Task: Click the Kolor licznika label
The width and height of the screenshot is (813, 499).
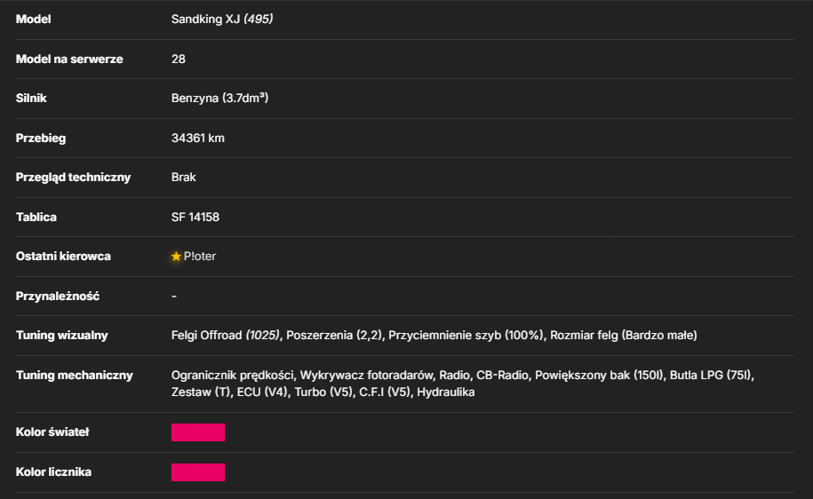Action: (x=53, y=472)
